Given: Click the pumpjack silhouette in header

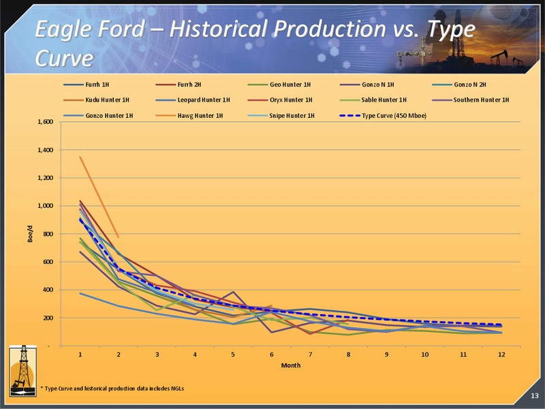Looking at the screenshot, I should pyautogui.click(x=499, y=57).
